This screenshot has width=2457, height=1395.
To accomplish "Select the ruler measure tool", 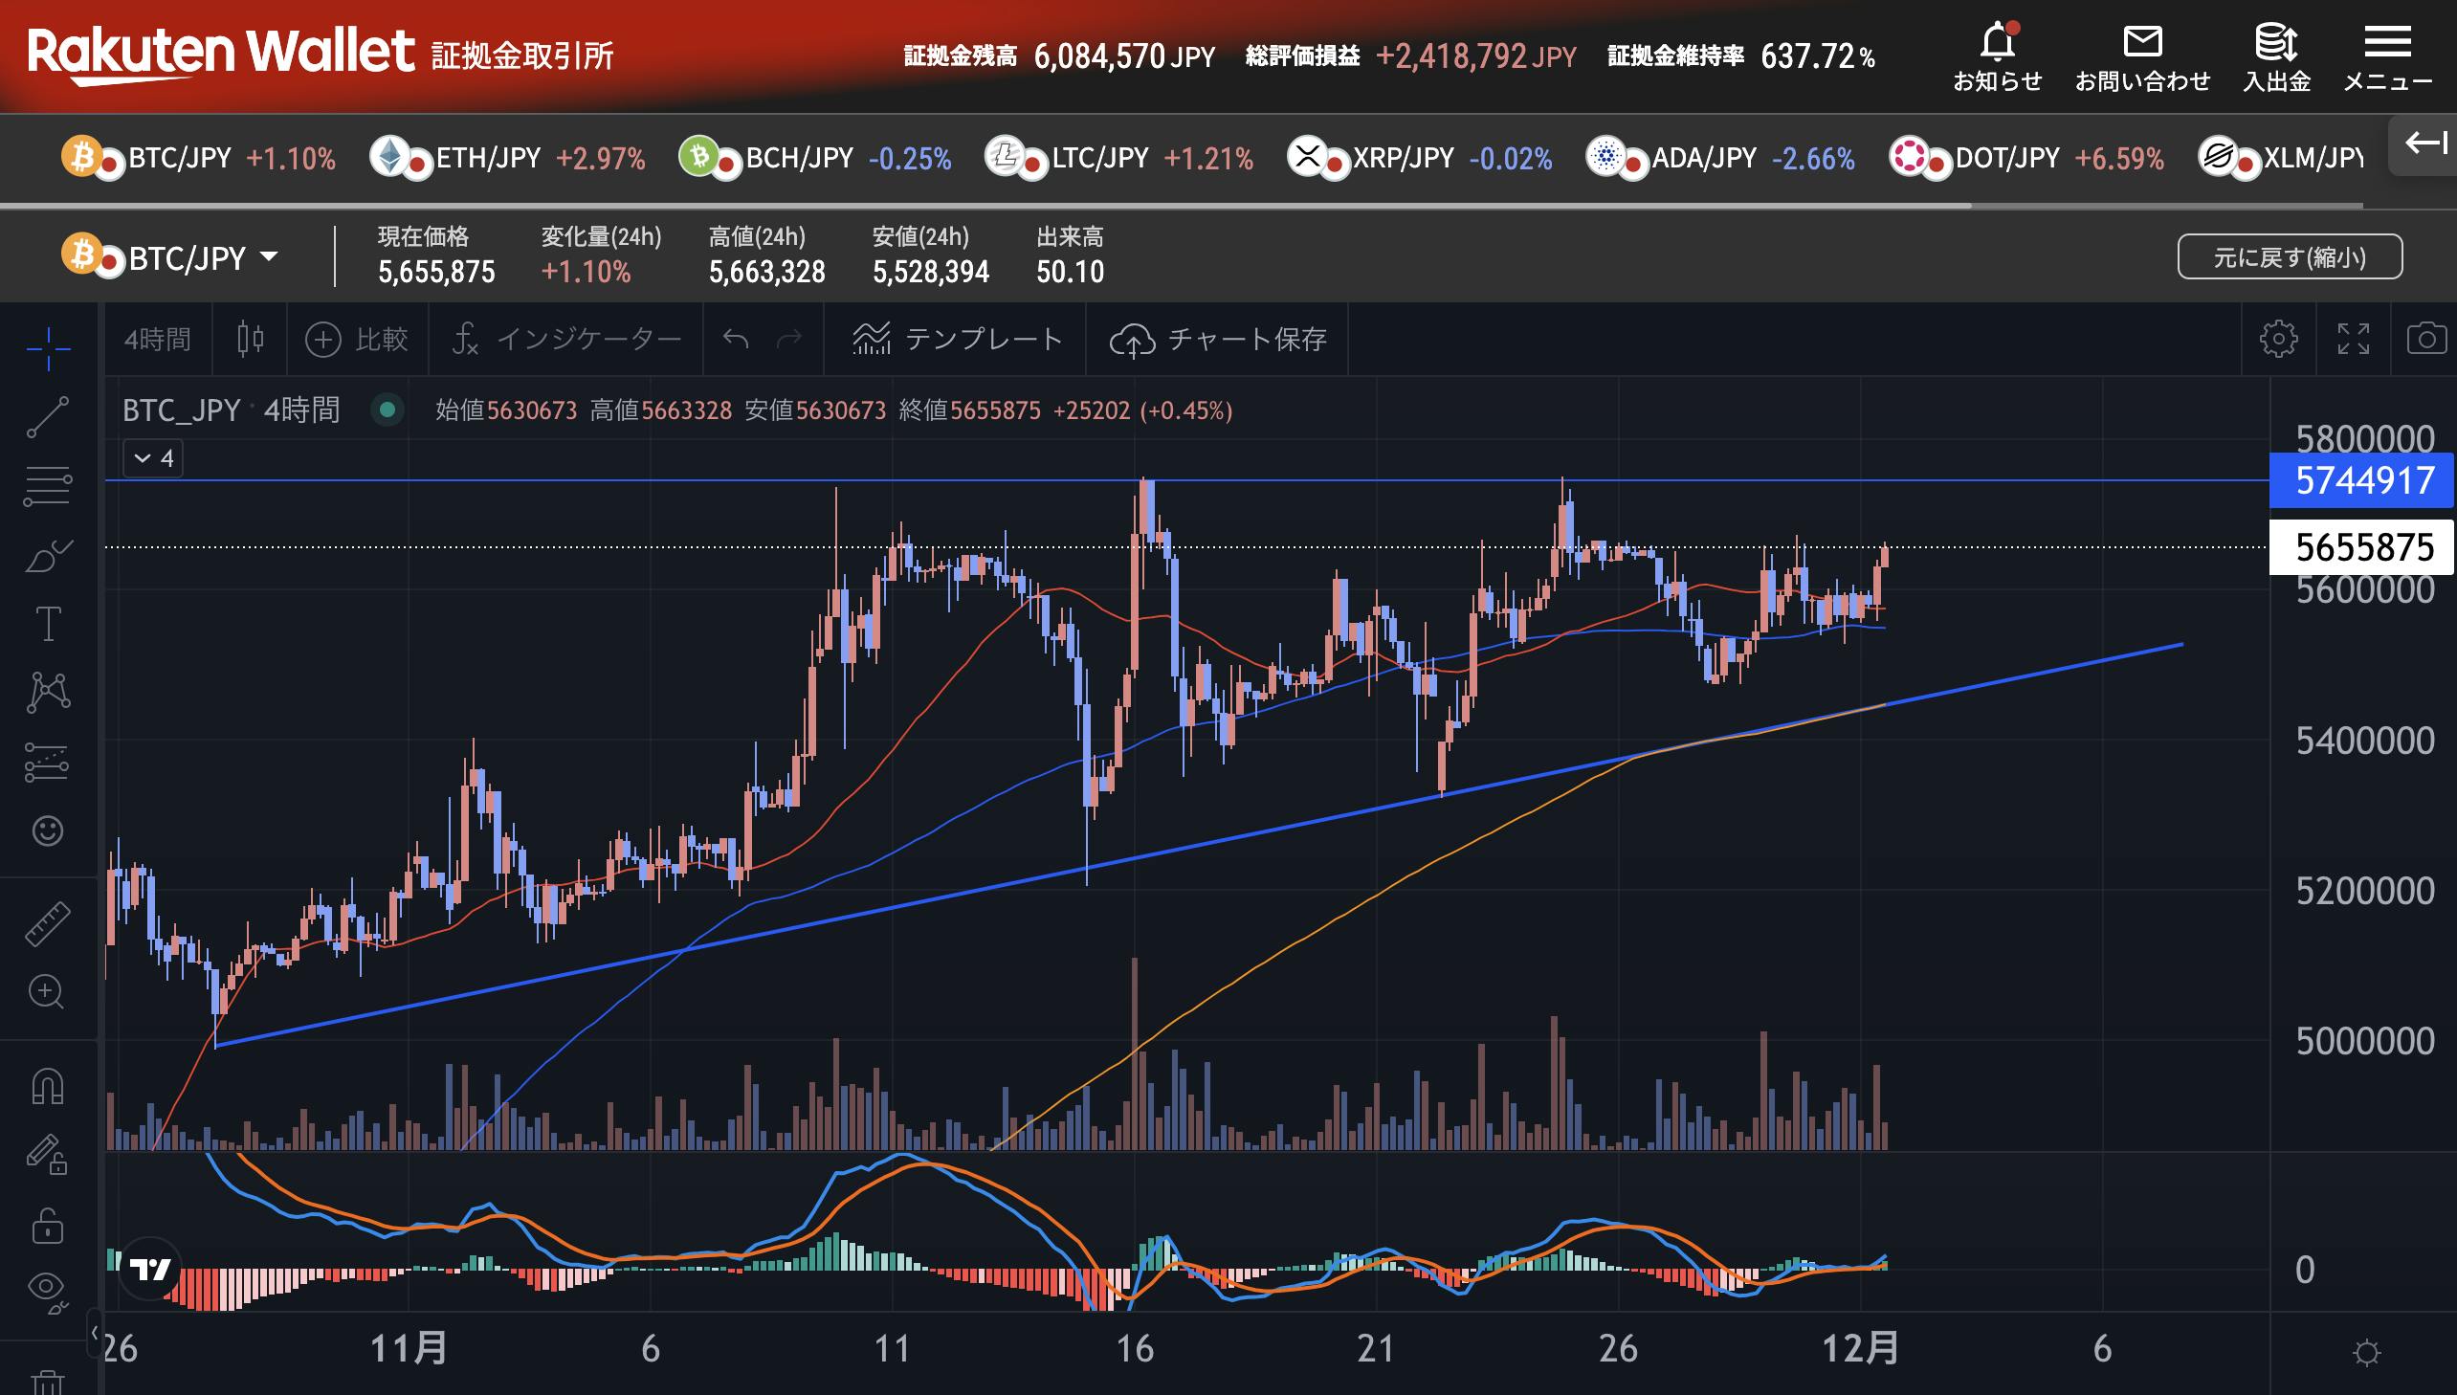I will tap(47, 922).
